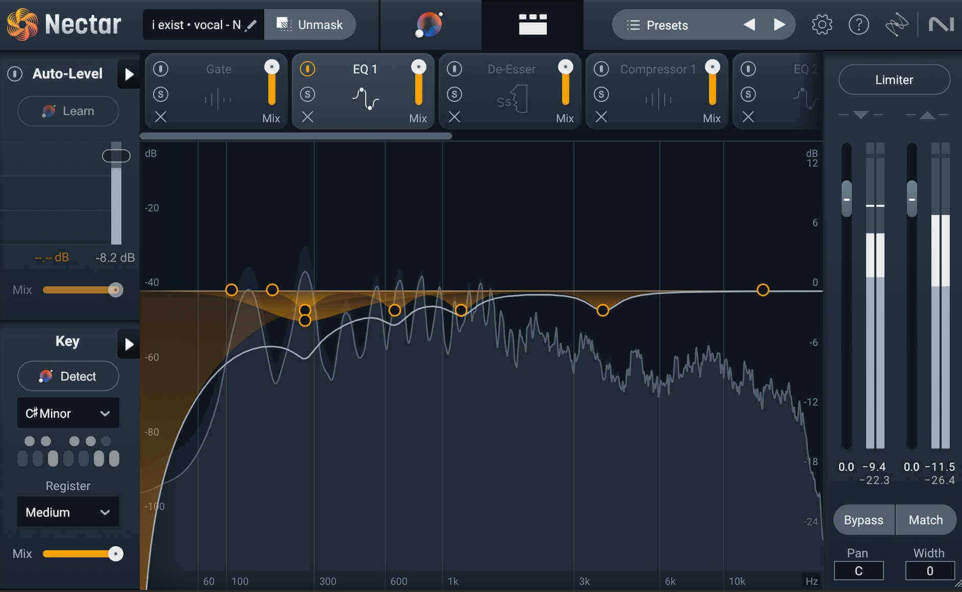
Task: Open the Register Medium dropdown
Action: click(x=68, y=512)
